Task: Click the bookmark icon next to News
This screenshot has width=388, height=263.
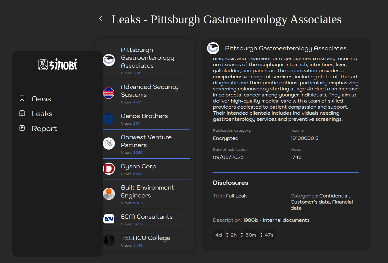Action: (22, 98)
